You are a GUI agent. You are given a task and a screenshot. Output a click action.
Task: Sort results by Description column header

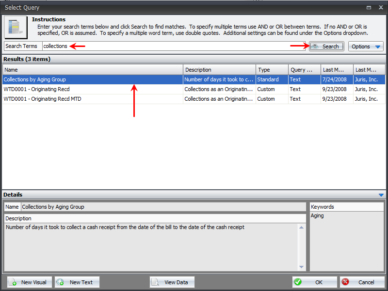point(219,70)
